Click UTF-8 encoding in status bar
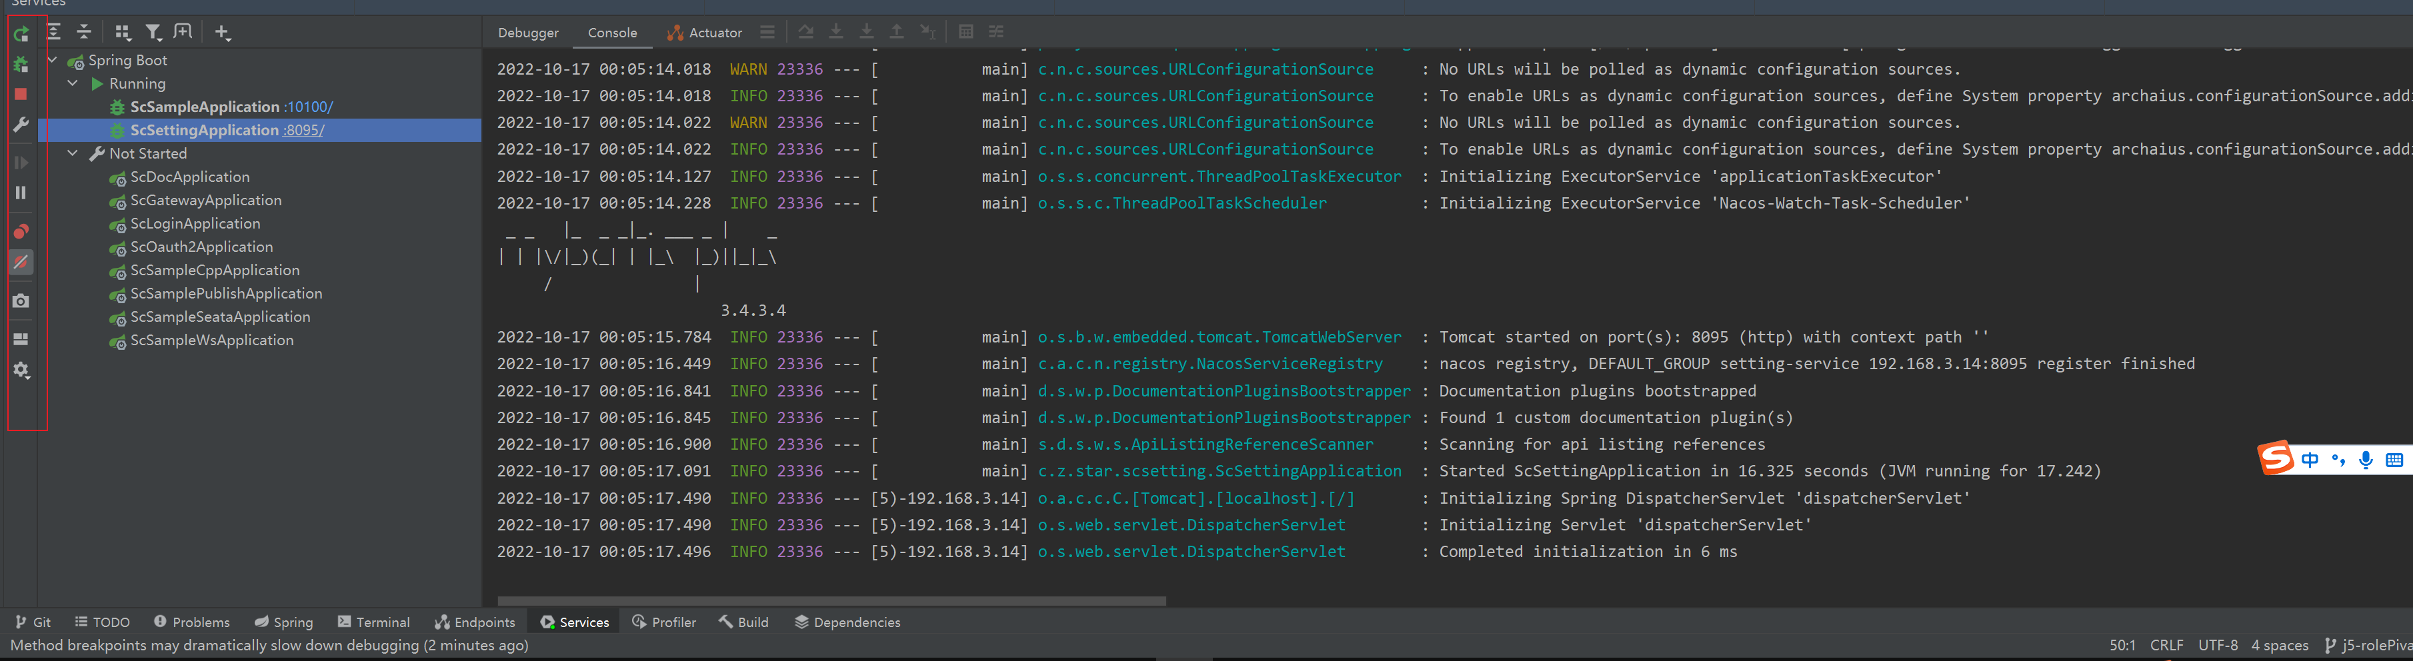This screenshot has height=661, width=2413. click(2218, 645)
